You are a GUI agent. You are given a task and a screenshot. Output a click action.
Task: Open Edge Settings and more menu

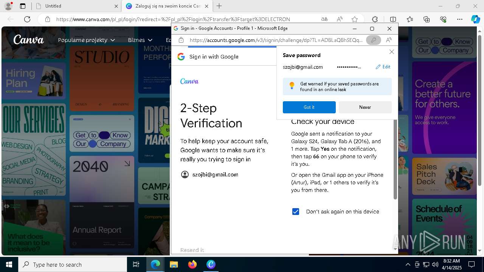[460, 19]
